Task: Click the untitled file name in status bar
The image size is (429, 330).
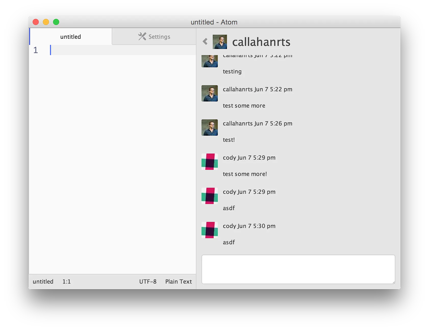Action: [x=43, y=282]
